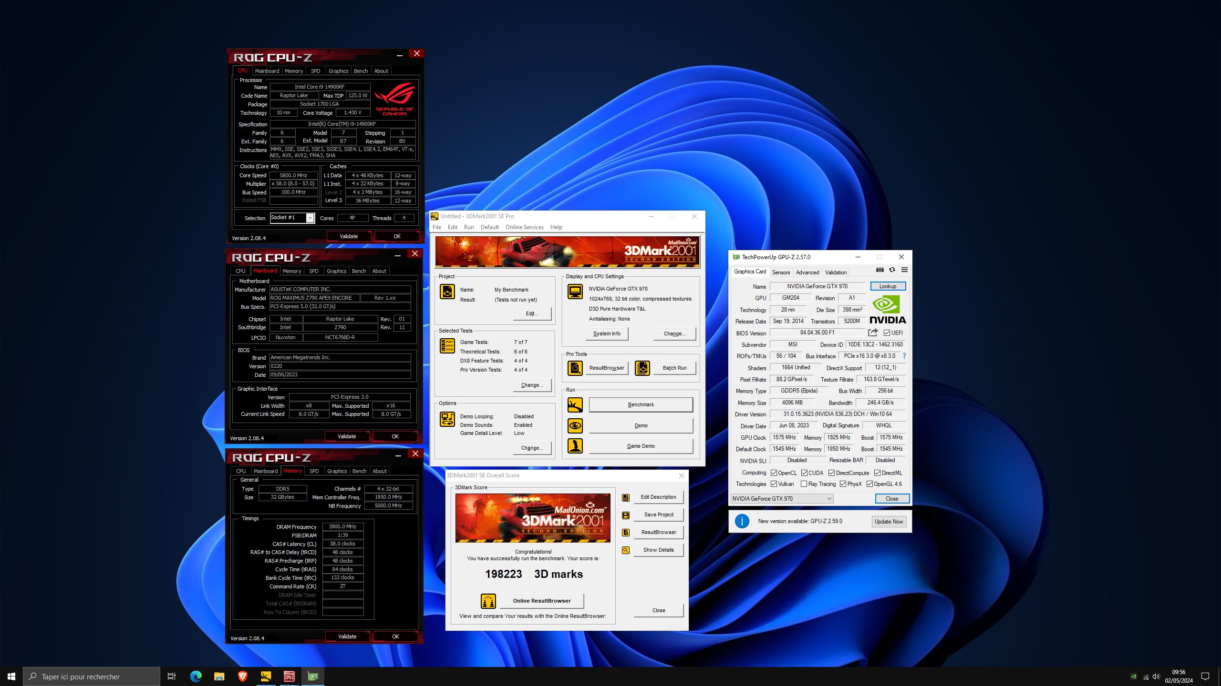Click the Project icon in 3DMark2001
This screenshot has height=686, width=1221.
pos(447,292)
